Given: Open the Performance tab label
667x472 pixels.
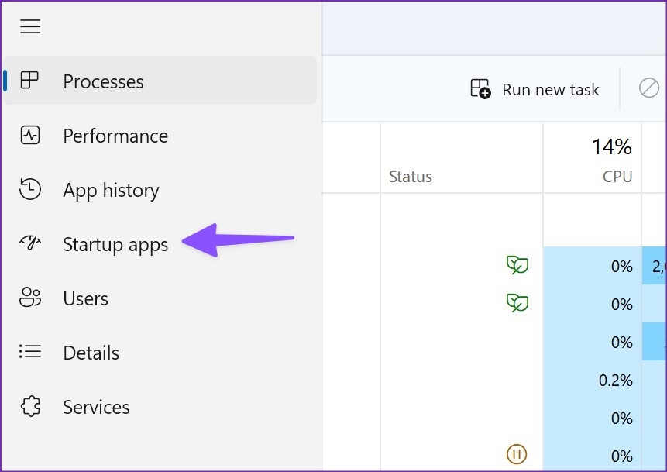Looking at the screenshot, I should [x=115, y=136].
